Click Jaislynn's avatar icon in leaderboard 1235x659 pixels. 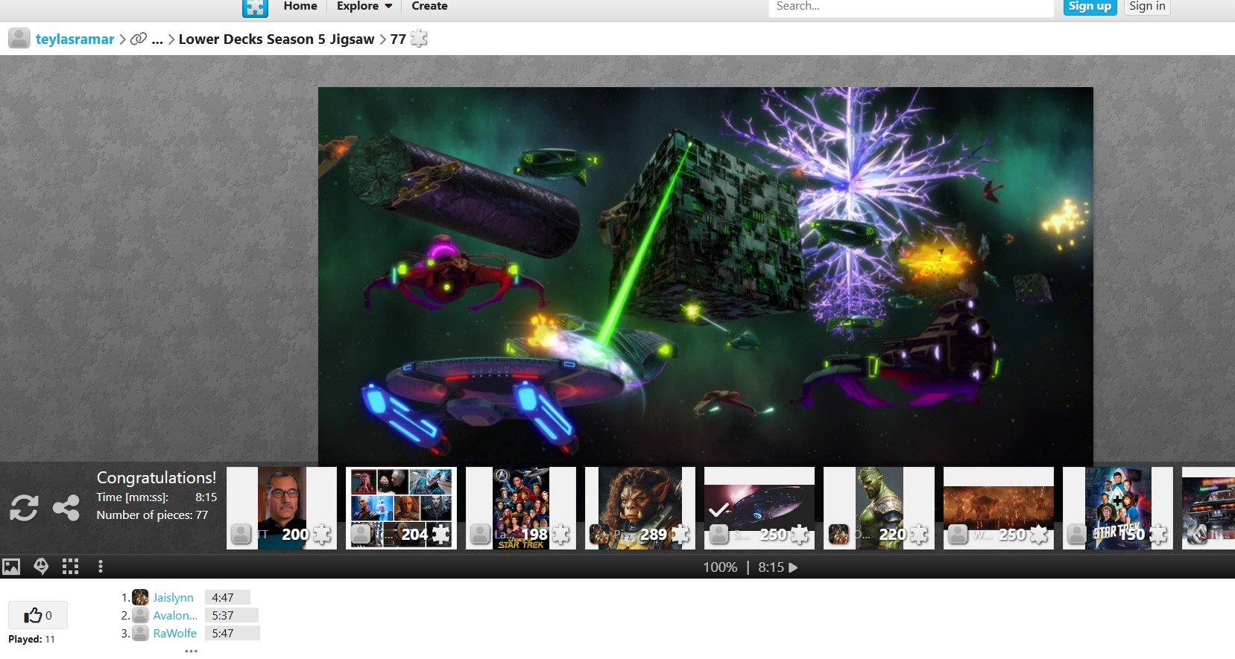140,597
